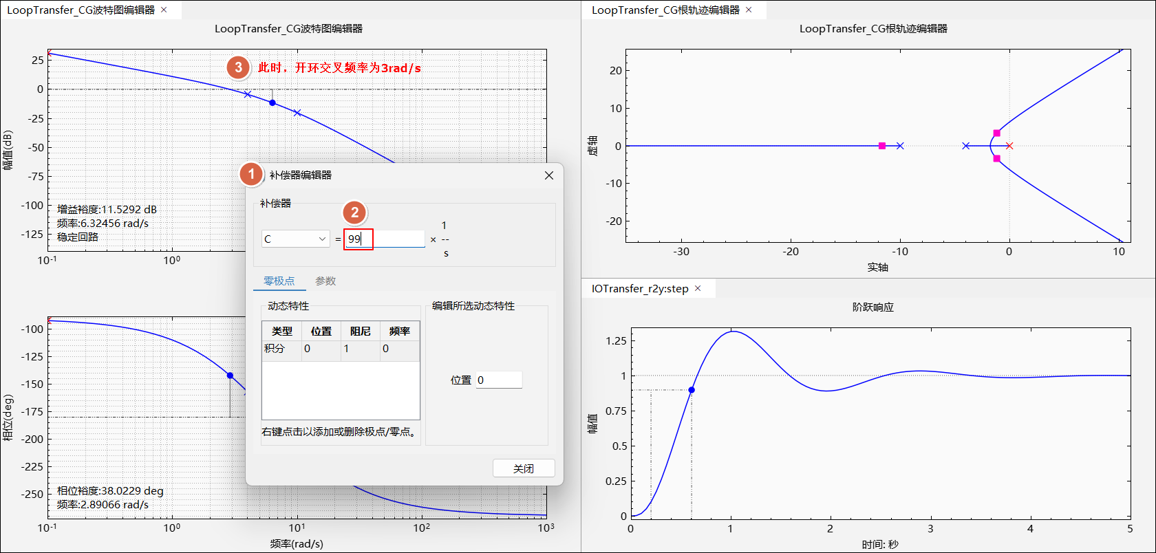
Task: Select upper pink closed-loop pole square
Action: coord(996,133)
